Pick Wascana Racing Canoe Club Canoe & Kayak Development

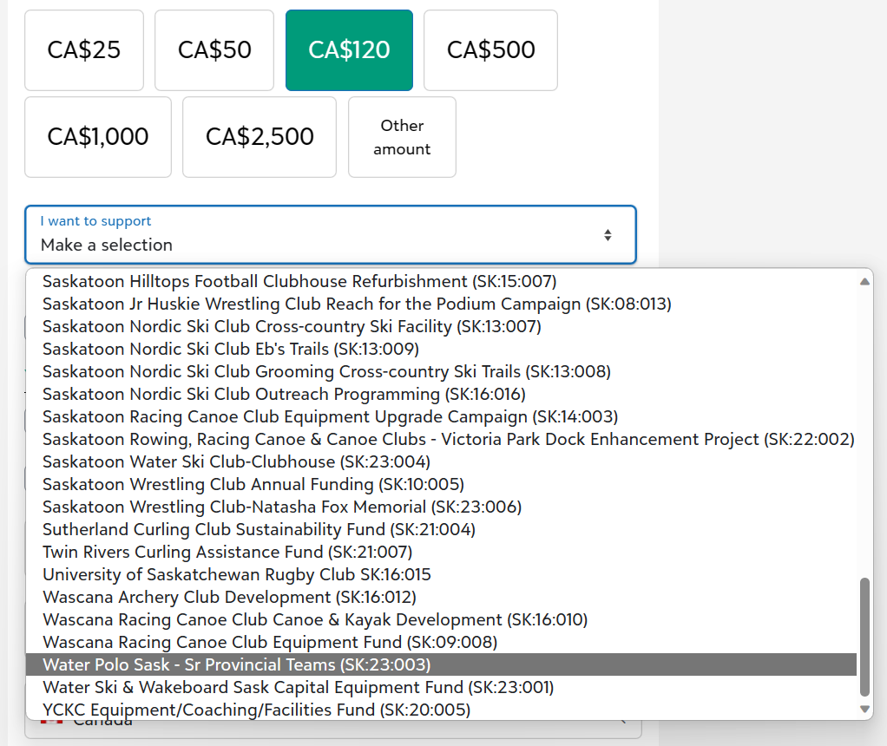441,620
